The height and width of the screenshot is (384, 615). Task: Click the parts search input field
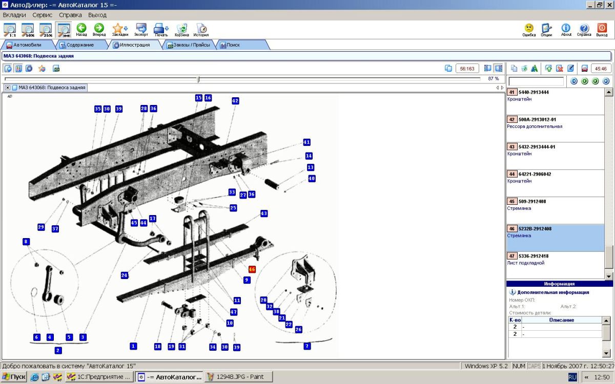[x=536, y=81]
